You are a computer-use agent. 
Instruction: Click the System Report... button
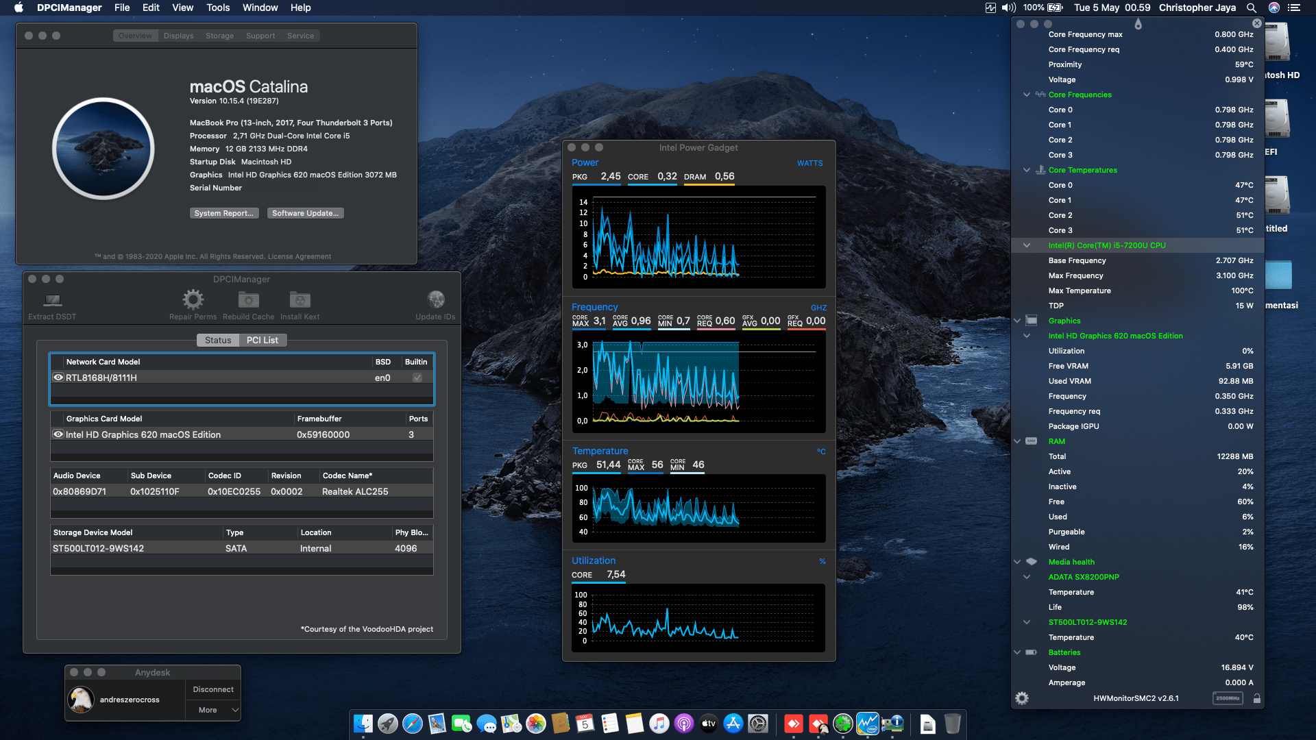[224, 213]
